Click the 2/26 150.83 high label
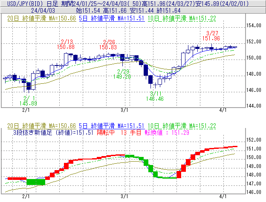 pyautogui.click(x=108, y=45)
